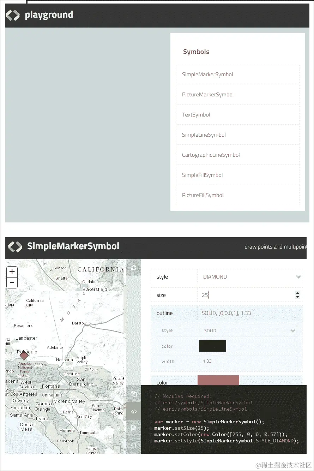Click the refresh symbol preview icon
Screen dimensions: 314x471
point(134,268)
